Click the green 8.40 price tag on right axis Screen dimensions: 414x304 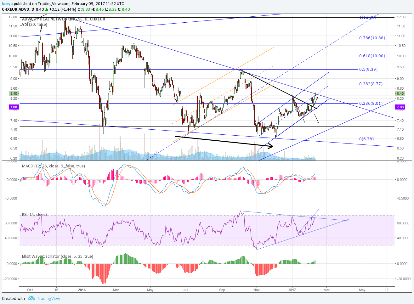click(x=400, y=93)
